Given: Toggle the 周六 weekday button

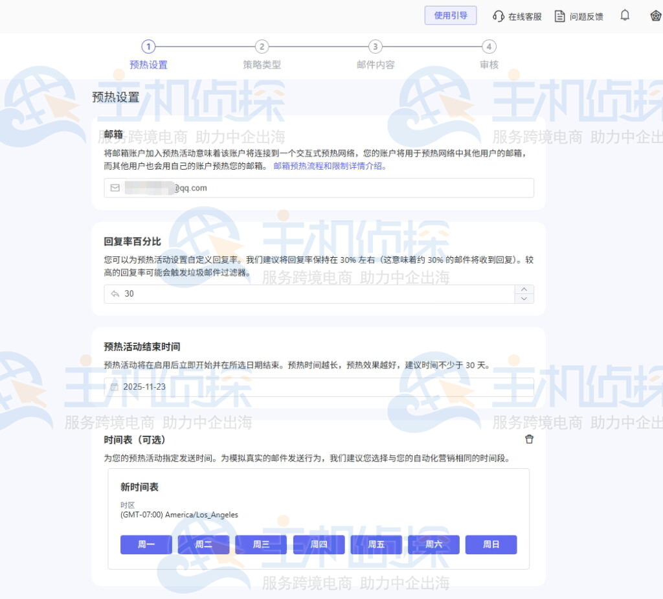Looking at the screenshot, I should (434, 545).
